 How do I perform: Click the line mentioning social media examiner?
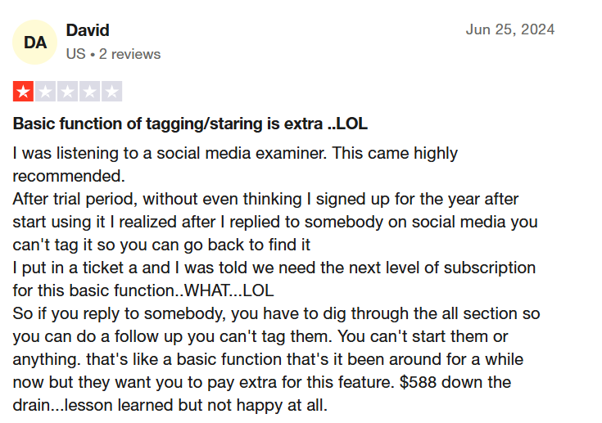pyautogui.click(x=235, y=153)
